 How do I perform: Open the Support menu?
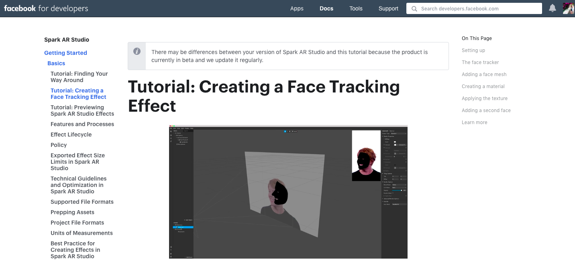(388, 8)
